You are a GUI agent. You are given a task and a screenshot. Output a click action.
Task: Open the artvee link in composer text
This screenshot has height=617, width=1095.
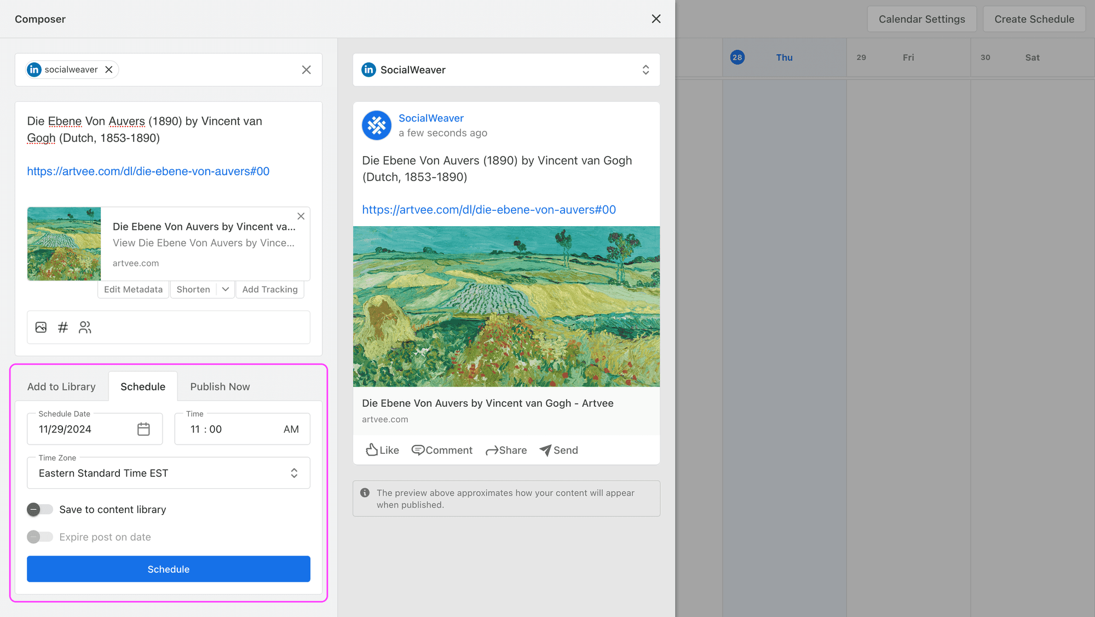point(148,171)
